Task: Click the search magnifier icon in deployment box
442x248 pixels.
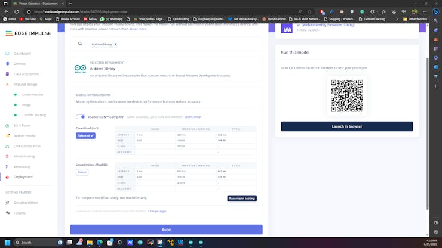Action: [81, 44]
